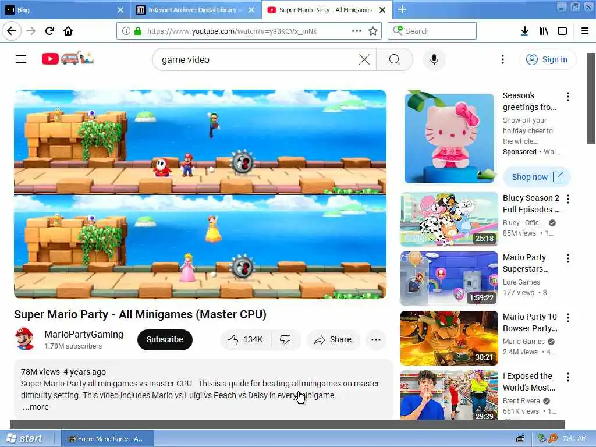Go to the browser Home page
596x447 pixels.
pyautogui.click(x=68, y=31)
